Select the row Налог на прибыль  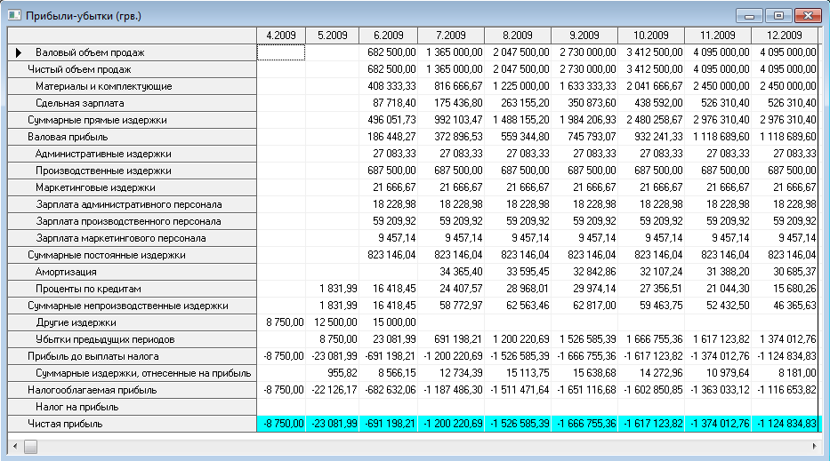133,408
